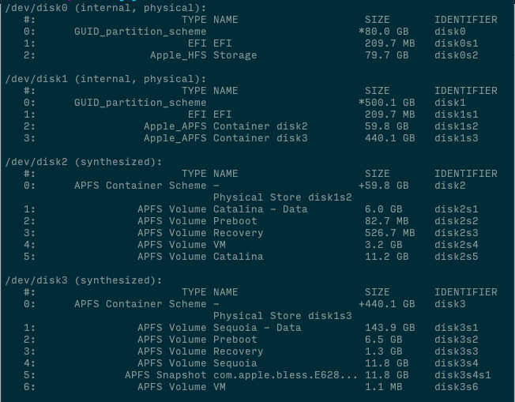Select the disk3s2 identifier
This screenshot has width=515, height=402.
[457, 340]
